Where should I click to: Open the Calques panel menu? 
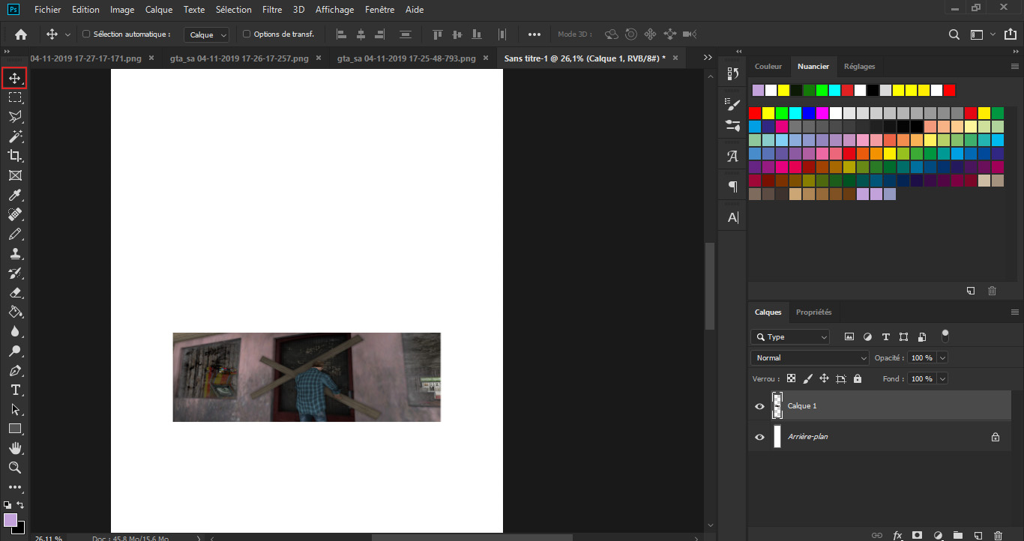[1015, 312]
